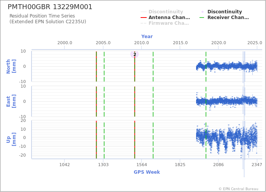Screen dimensions: 266x192
Task: Click the GPS week 1564 tick label
Action: click(142, 165)
